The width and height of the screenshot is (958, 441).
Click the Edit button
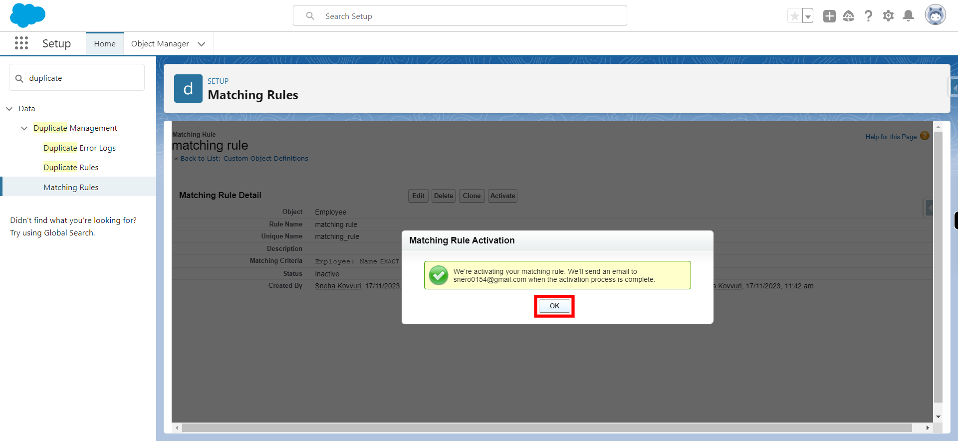(418, 196)
